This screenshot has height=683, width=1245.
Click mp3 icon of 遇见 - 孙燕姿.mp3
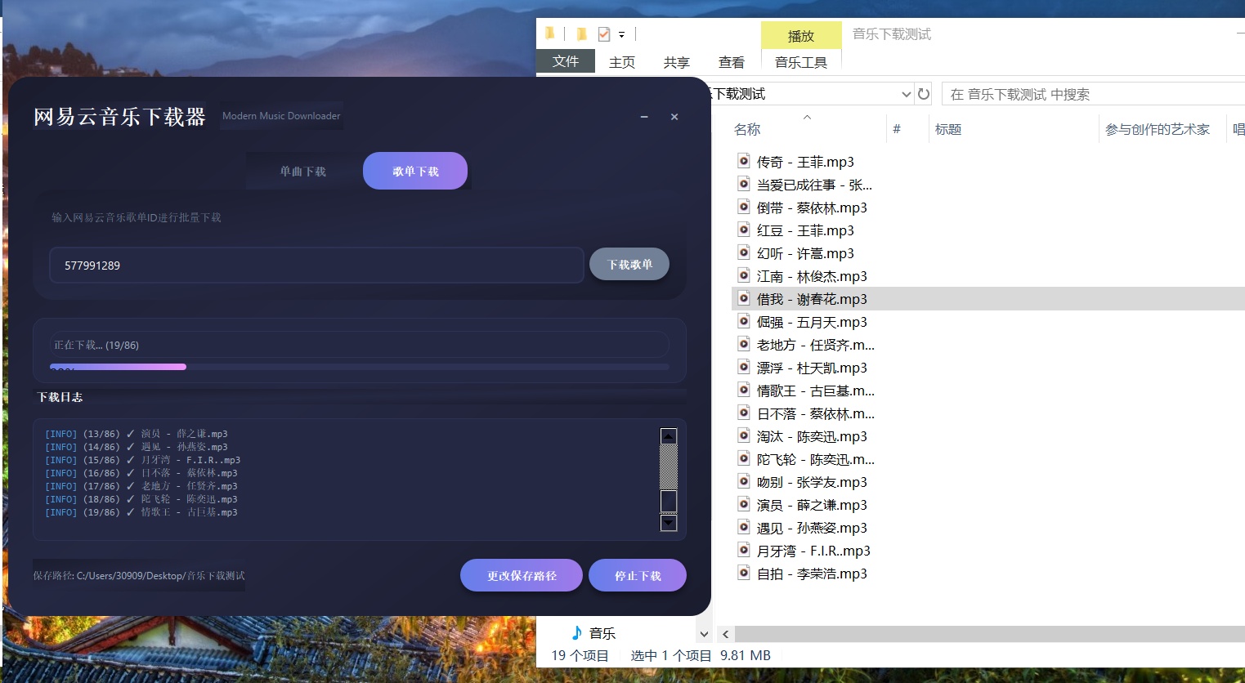tap(744, 527)
